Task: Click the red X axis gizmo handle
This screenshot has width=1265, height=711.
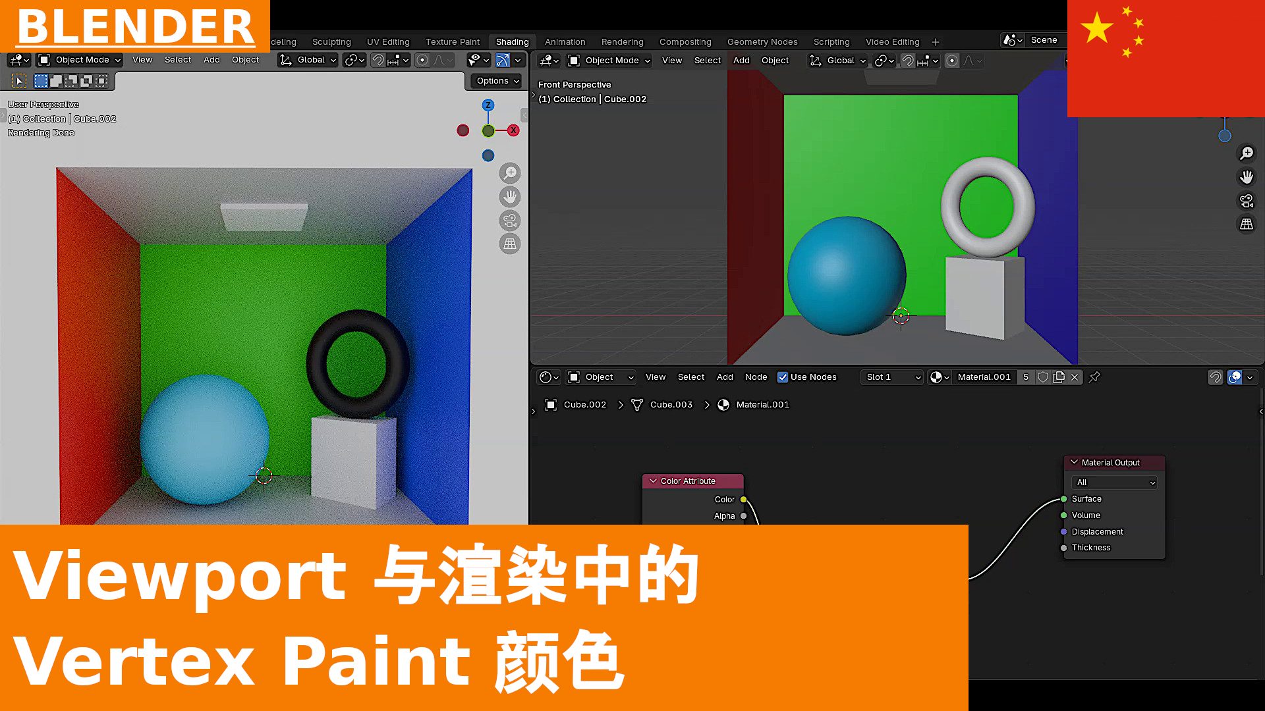Action: point(513,130)
